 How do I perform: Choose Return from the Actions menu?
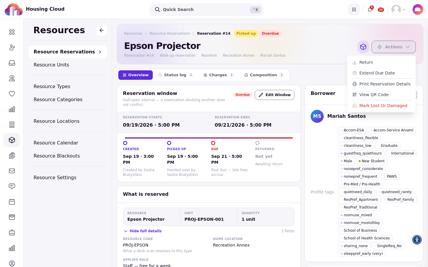tap(382, 62)
